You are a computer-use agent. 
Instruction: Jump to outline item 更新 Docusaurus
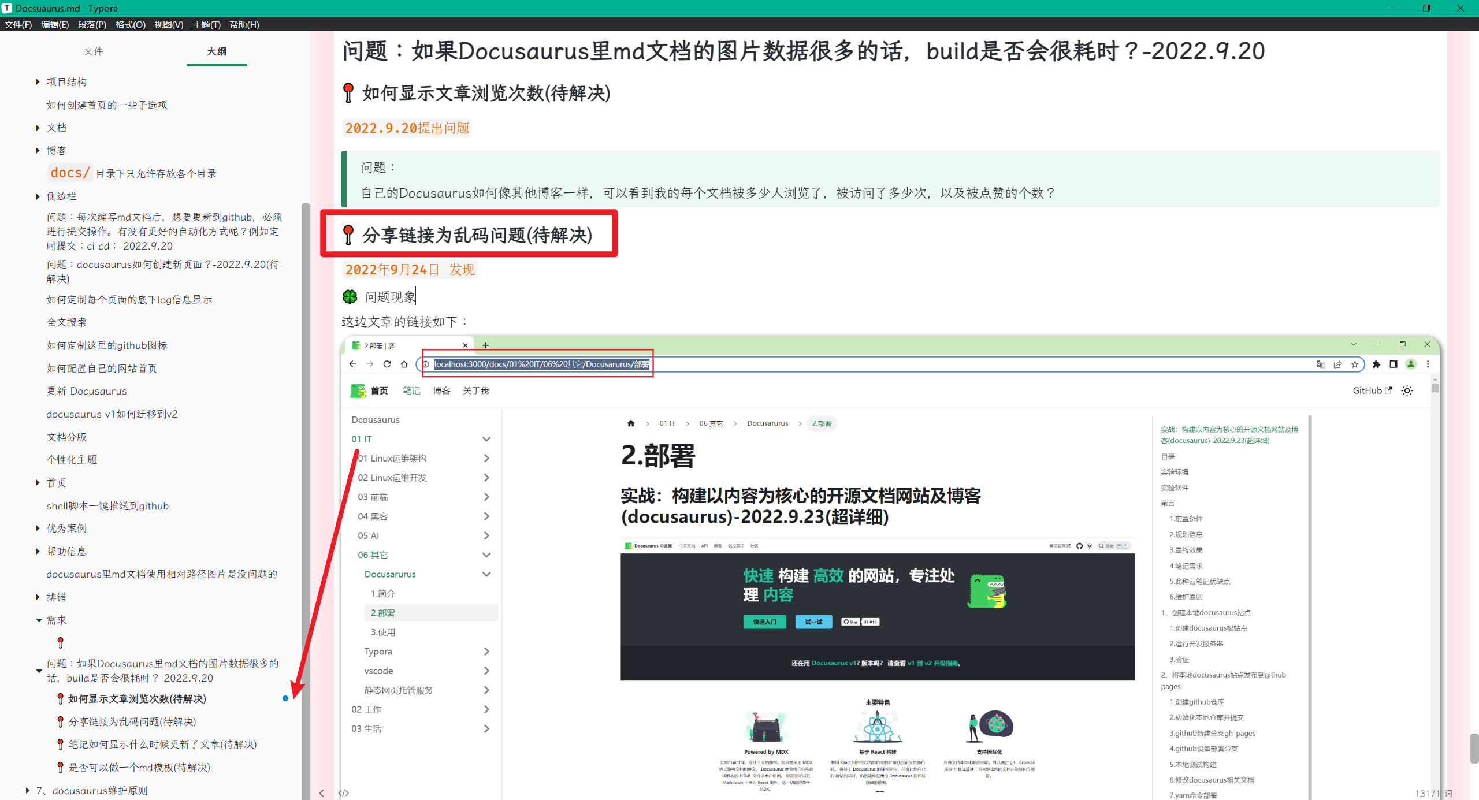click(x=87, y=391)
